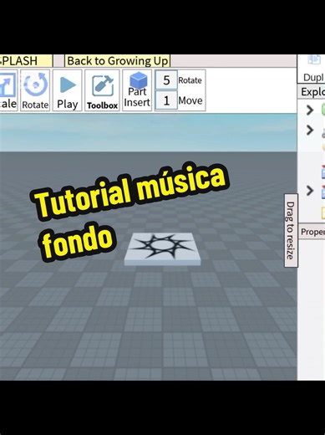Image resolution: width=325 pixels, height=435 pixels.
Task: Expand the first Explorer tree item chevron
Action: click(310, 110)
